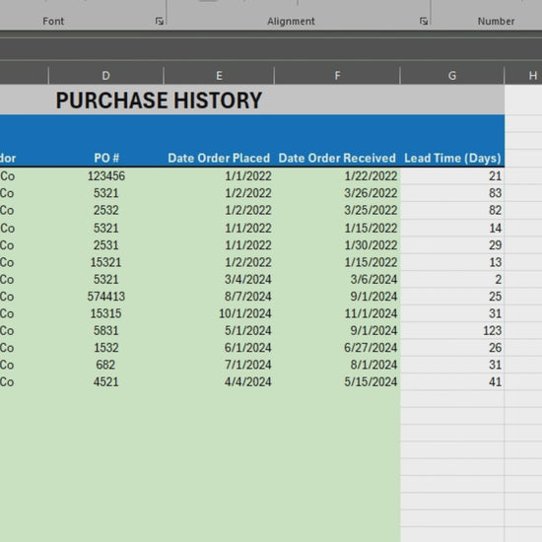
Task: Select the Lead Time (Days) header cell
Action: [452, 158]
